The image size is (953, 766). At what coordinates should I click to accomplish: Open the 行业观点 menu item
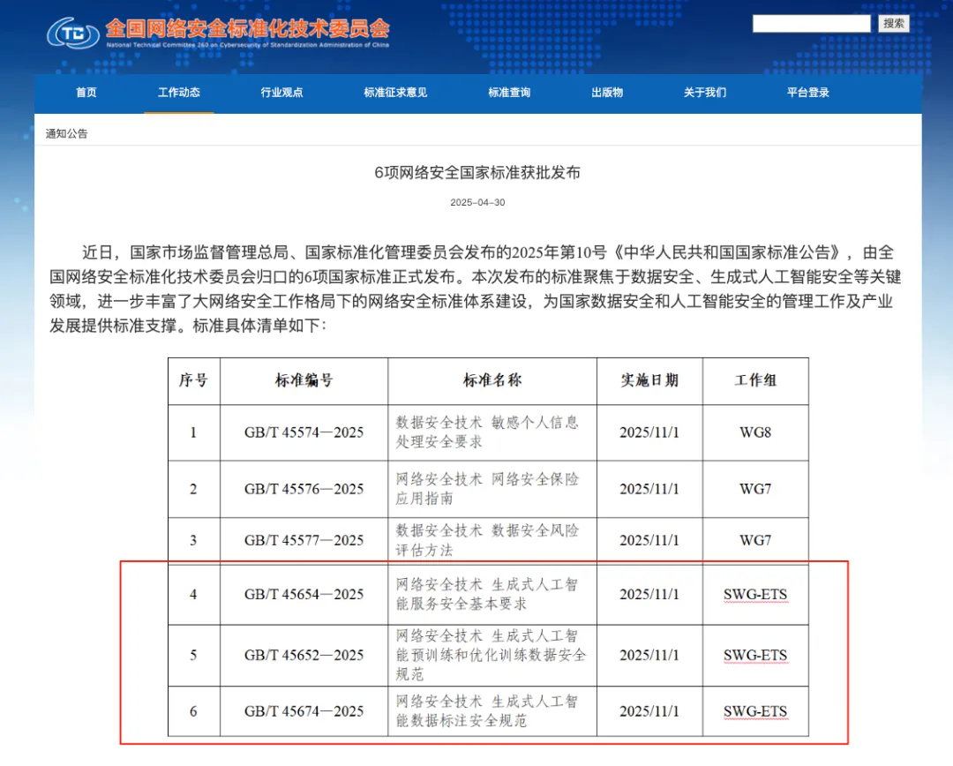click(281, 93)
